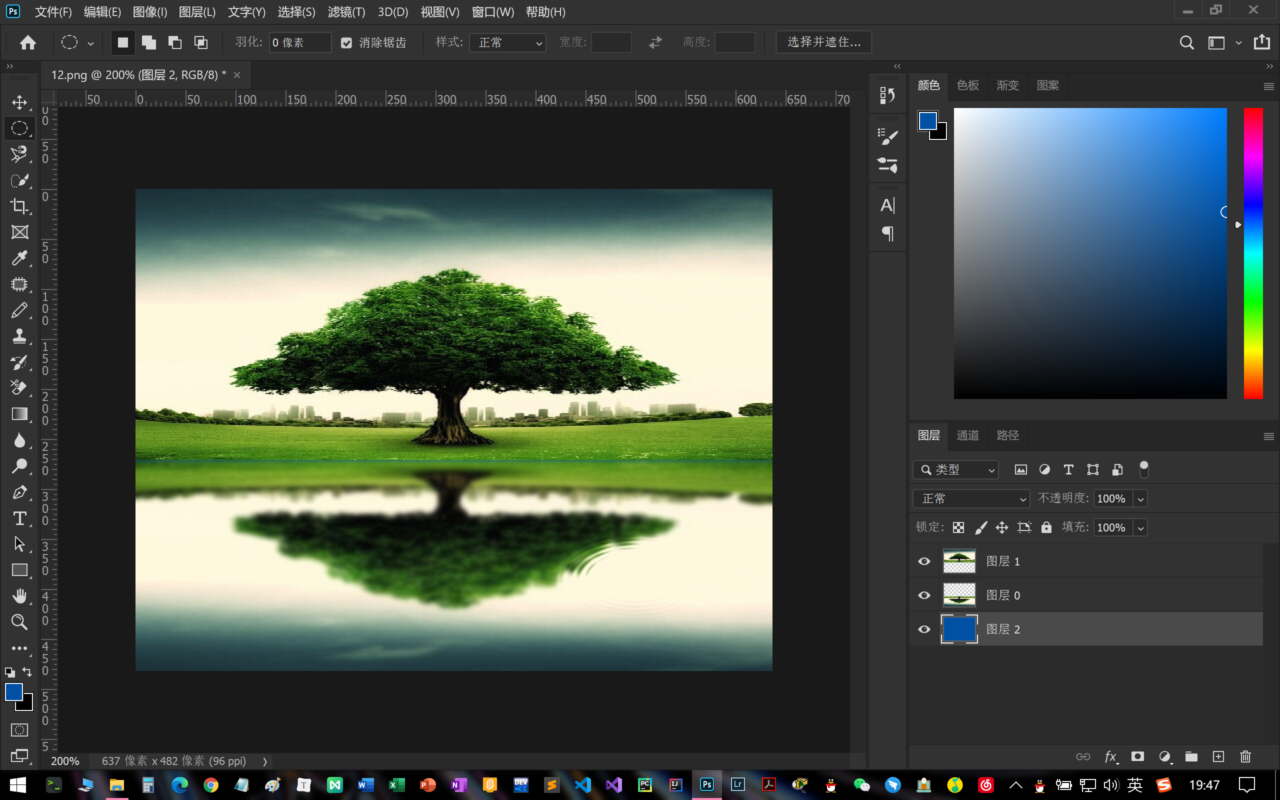The height and width of the screenshot is (800, 1280).
Task: Open the Edit Toolbar three-dots menu
Action: coord(19,648)
